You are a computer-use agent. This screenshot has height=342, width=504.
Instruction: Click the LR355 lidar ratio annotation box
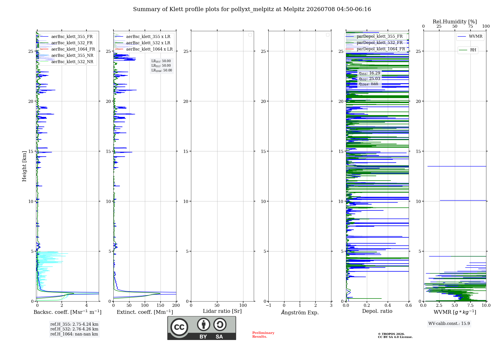click(x=162, y=66)
